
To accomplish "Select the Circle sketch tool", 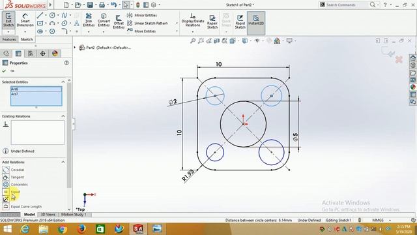I will click(x=52, y=16).
